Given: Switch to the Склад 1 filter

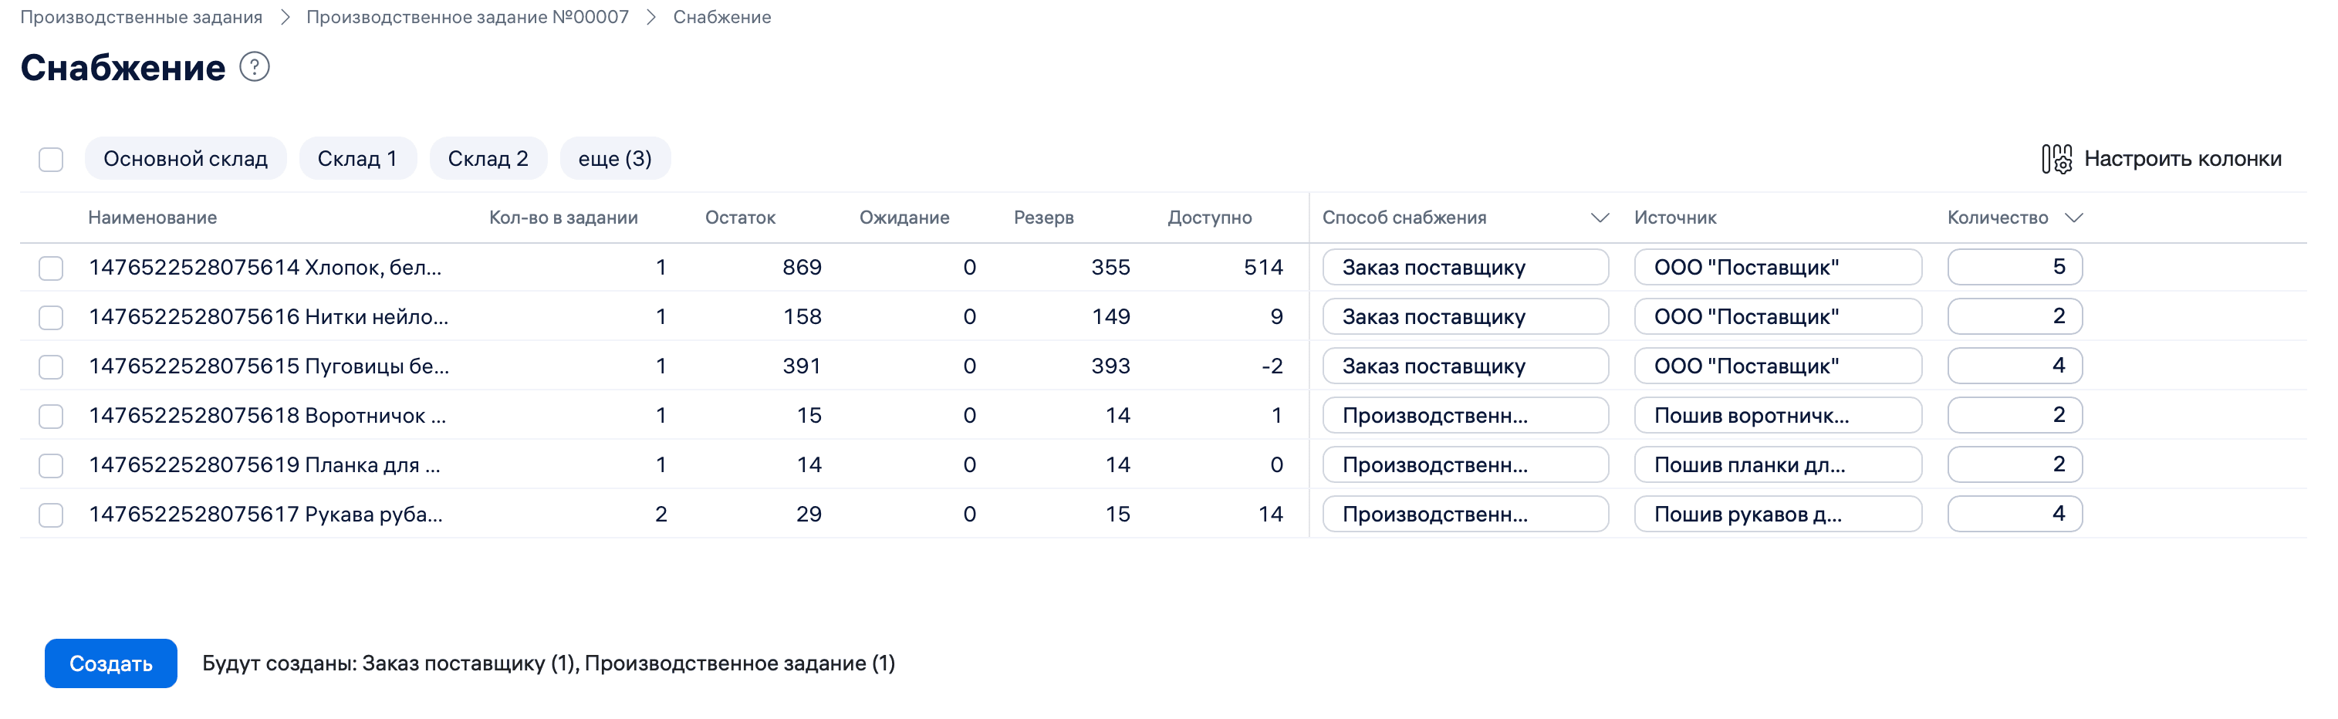Looking at the screenshot, I should pyautogui.click(x=356, y=159).
